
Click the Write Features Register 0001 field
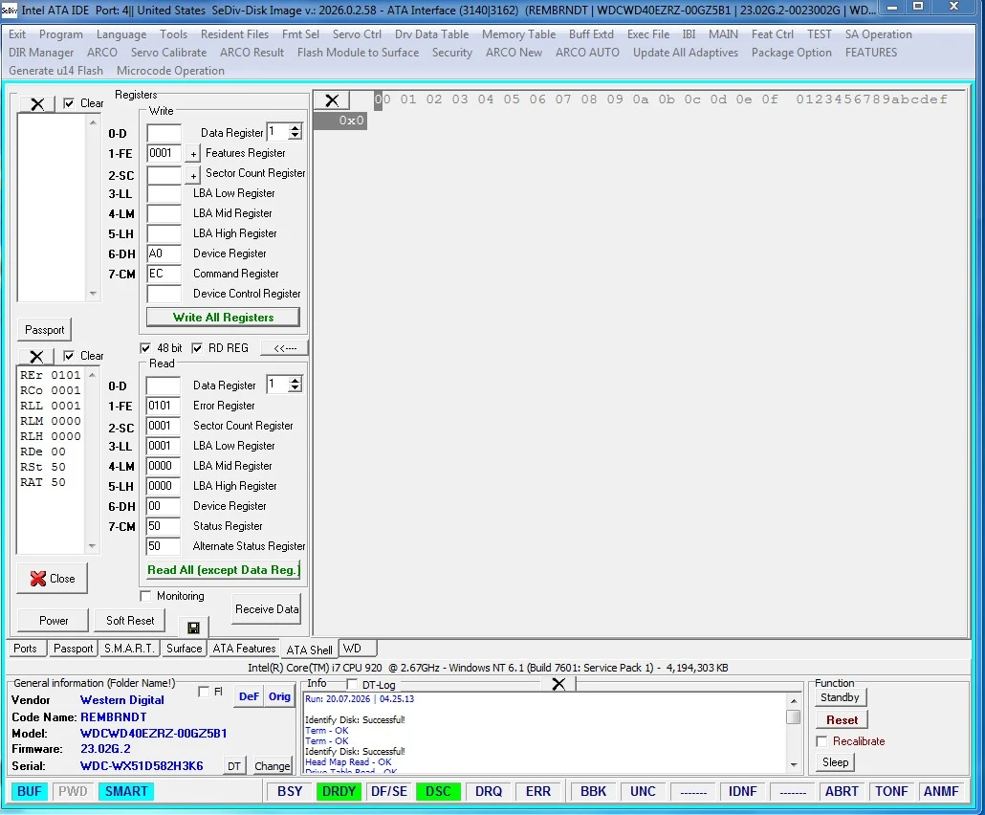coord(164,153)
